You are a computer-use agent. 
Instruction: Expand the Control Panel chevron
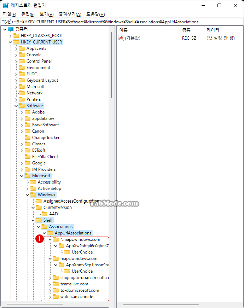(16, 62)
